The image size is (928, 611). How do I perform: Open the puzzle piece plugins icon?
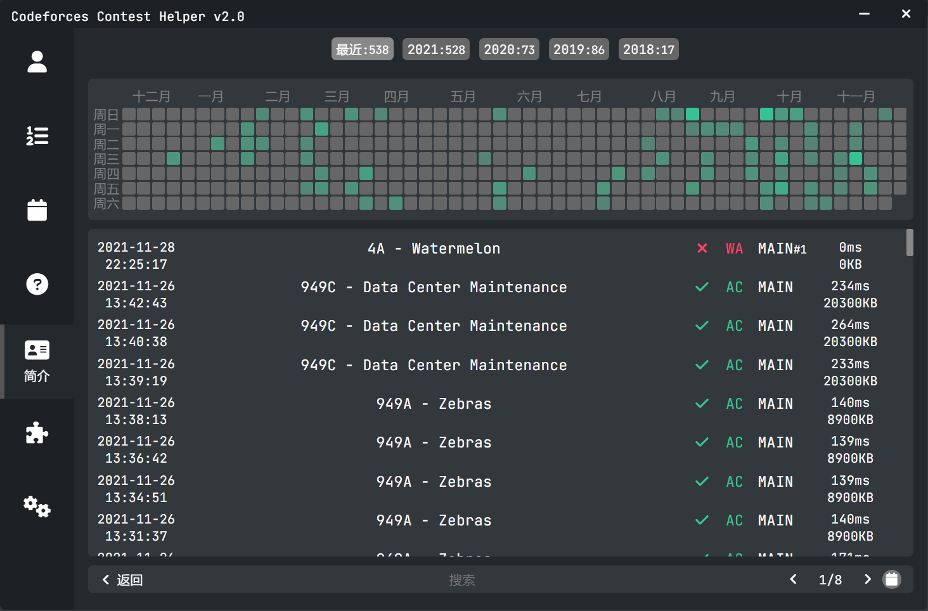[x=37, y=434]
